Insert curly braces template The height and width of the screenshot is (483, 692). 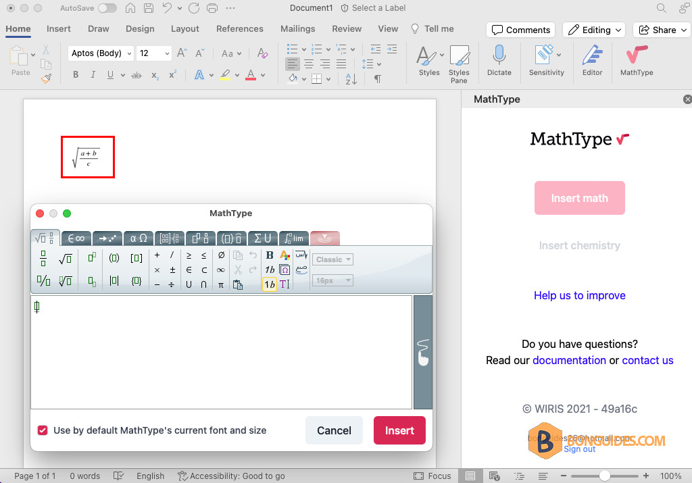[137, 280]
